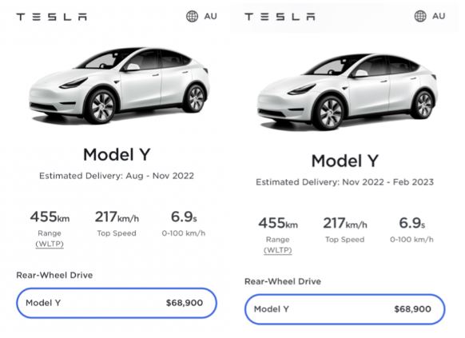Click the 217km/h top speed on right
The width and height of the screenshot is (465, 338).
pyautogui.click(x=345, y=223)
